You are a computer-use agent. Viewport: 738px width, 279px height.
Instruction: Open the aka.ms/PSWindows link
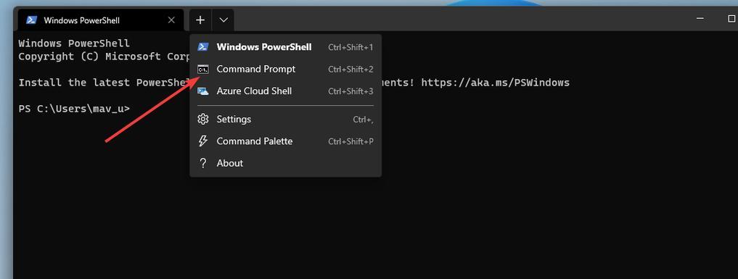495,83
